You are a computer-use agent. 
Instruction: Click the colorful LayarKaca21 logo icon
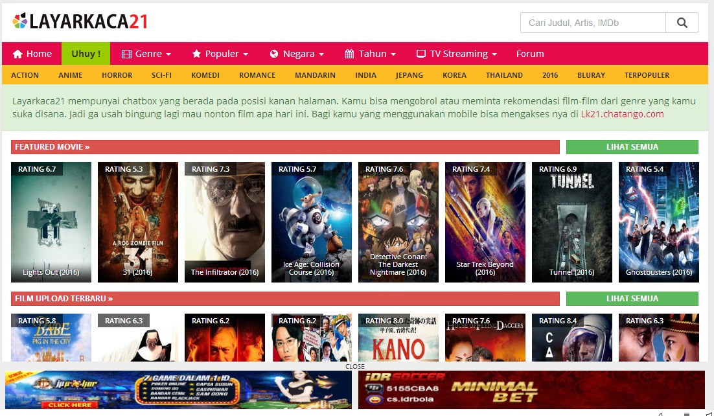[21, 20]
